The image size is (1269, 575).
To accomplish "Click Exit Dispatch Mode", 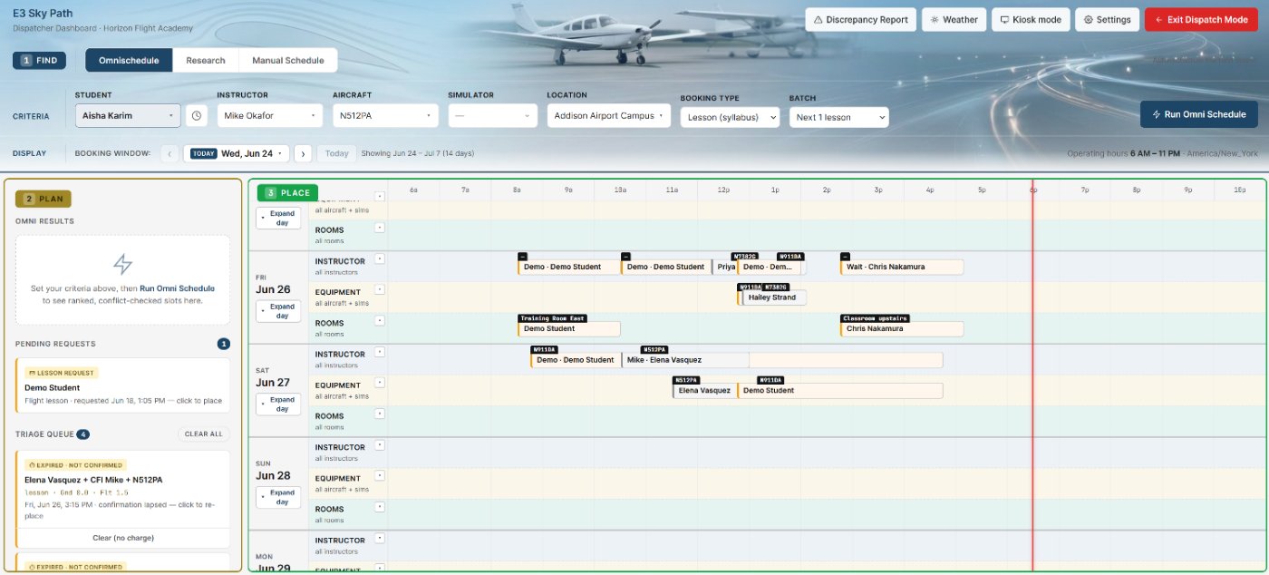I will 1200,19.
